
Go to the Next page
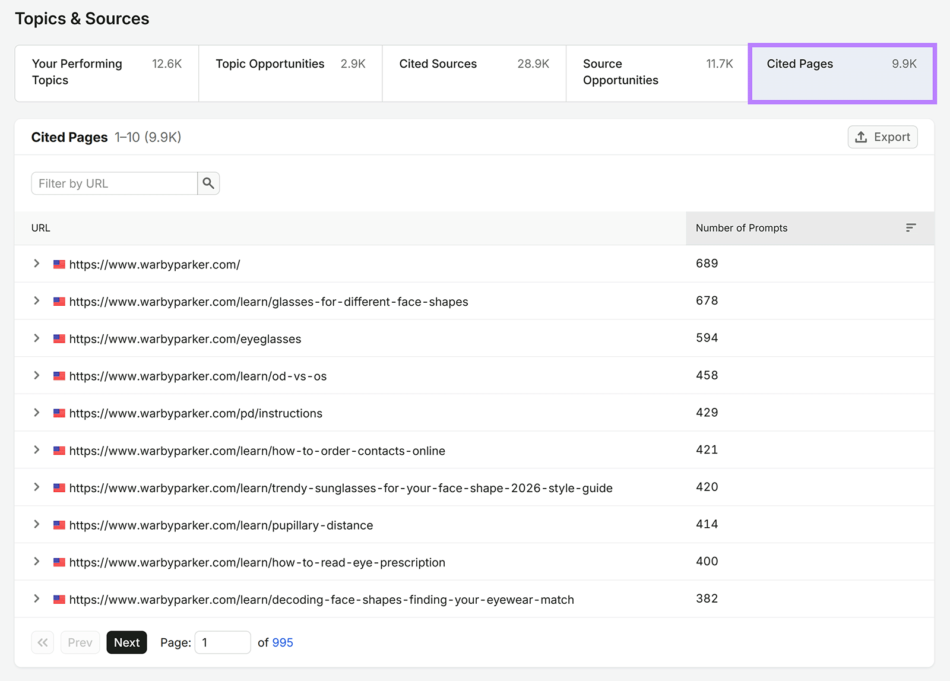(x=126, y=642)
